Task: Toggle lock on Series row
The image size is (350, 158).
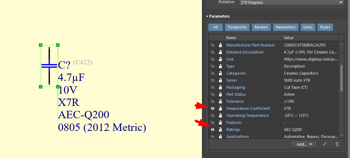Action: [x=220, y=80]
